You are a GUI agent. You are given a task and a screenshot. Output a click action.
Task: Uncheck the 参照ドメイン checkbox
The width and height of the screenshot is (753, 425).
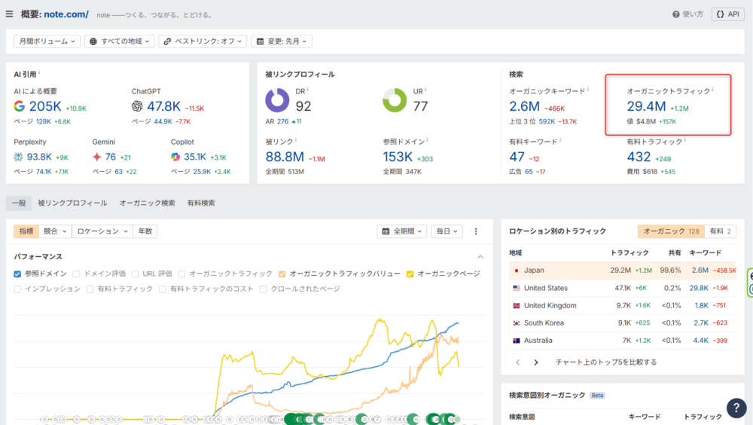tap(18, 274)
